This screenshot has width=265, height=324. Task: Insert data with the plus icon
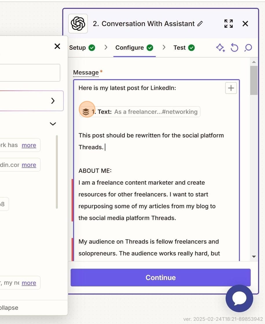[x=231, y=88]
